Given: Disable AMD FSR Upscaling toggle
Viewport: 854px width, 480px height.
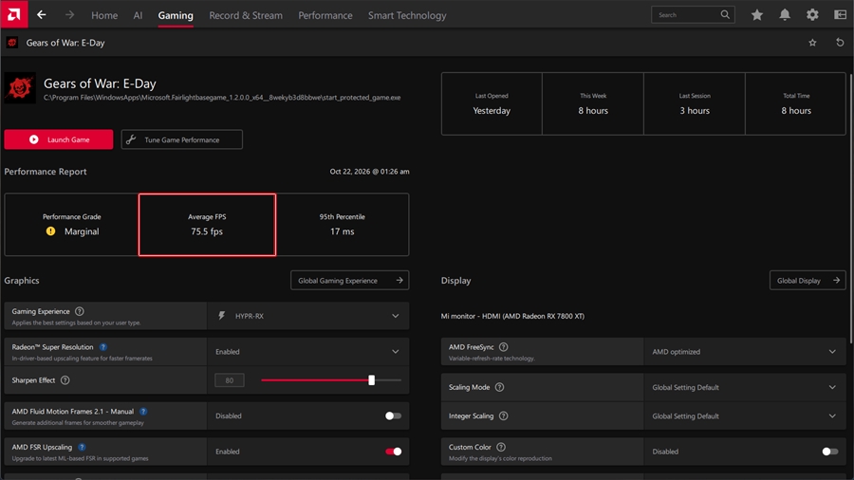Looking at the screenshot, I should (393, 452).
